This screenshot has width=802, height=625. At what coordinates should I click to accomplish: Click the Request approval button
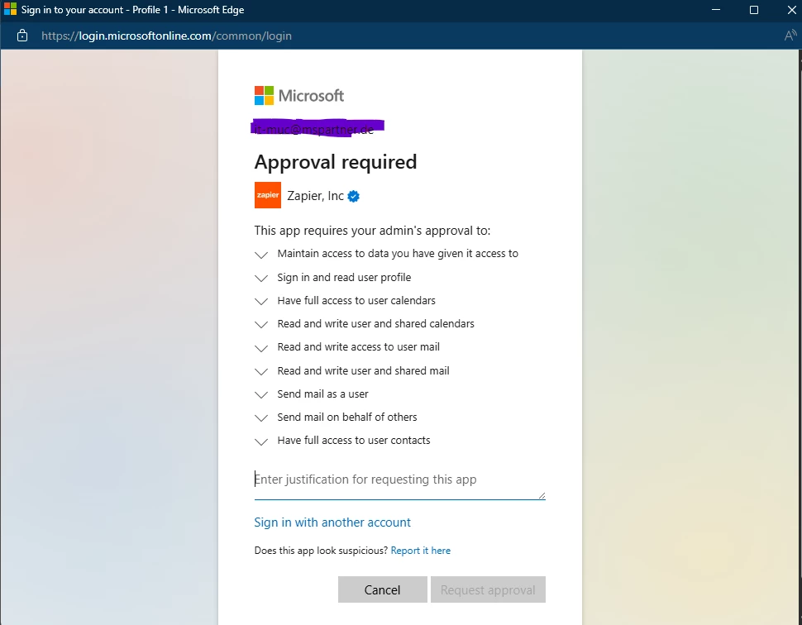point(488,589)
